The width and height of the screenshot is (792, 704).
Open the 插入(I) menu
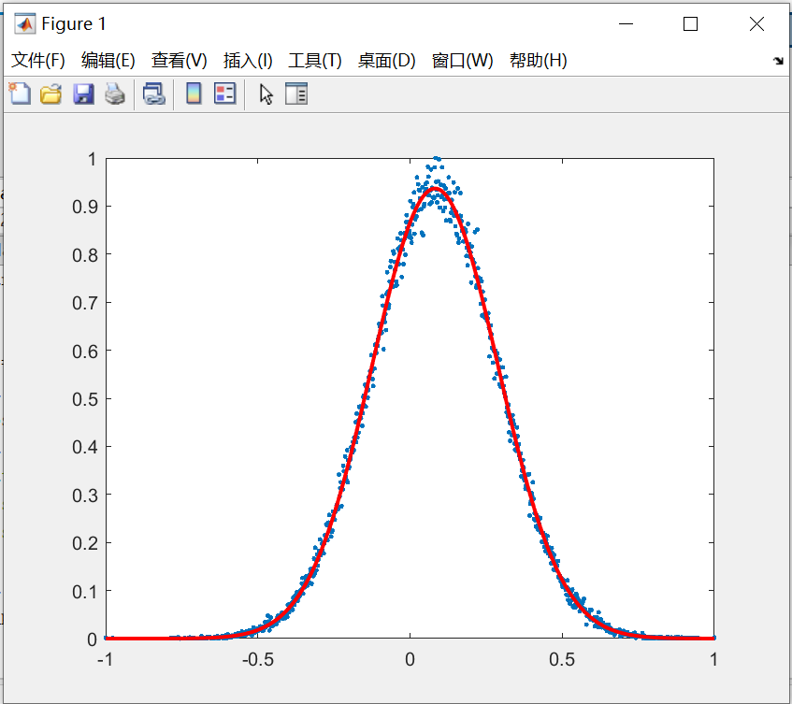click(x=248, y=61)
